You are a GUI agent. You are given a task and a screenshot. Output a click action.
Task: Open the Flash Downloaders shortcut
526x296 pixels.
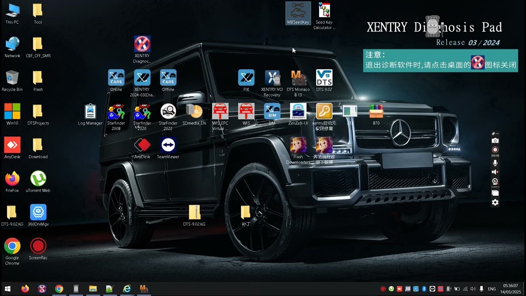[x=298, y=151]
